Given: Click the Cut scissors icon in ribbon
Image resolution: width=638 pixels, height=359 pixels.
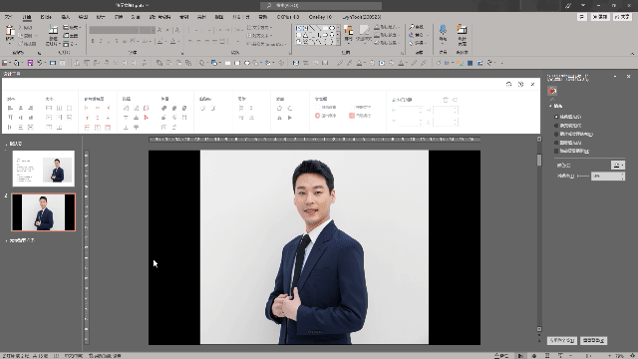Looking at the screenshot, I should (20, 28).
